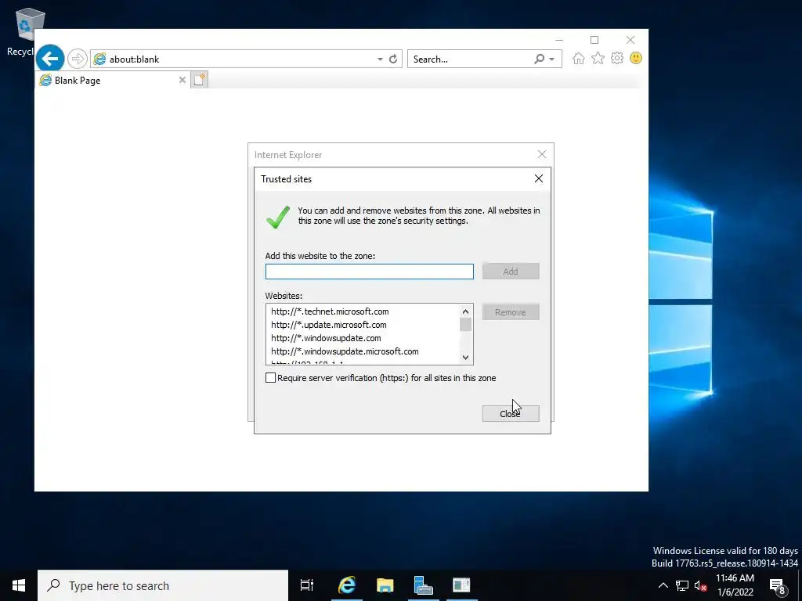Click the forward navigation arrow
802x601 pixels.
[x=78, y=59]
